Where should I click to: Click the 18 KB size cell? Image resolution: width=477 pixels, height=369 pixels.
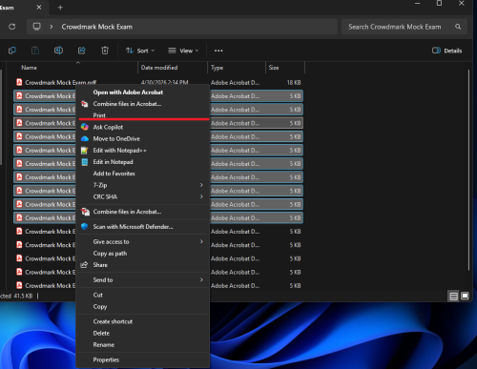294,83
